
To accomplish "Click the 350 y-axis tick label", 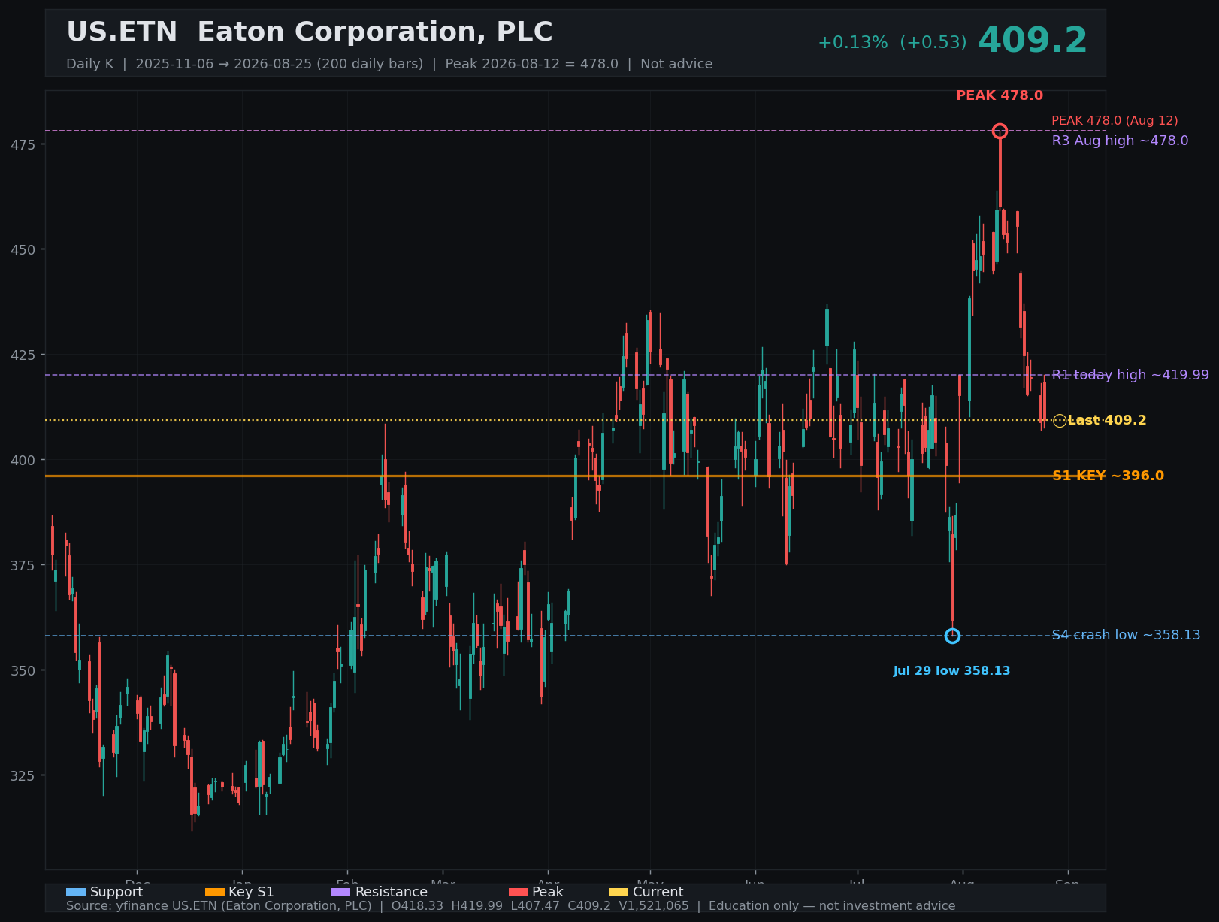I will (24, 670).
